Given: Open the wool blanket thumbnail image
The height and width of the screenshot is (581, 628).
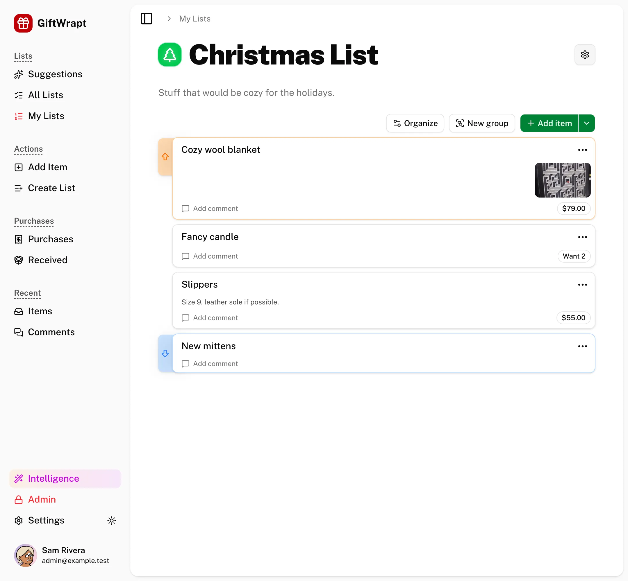Looking at the screenshot, I should click(563, 180).
